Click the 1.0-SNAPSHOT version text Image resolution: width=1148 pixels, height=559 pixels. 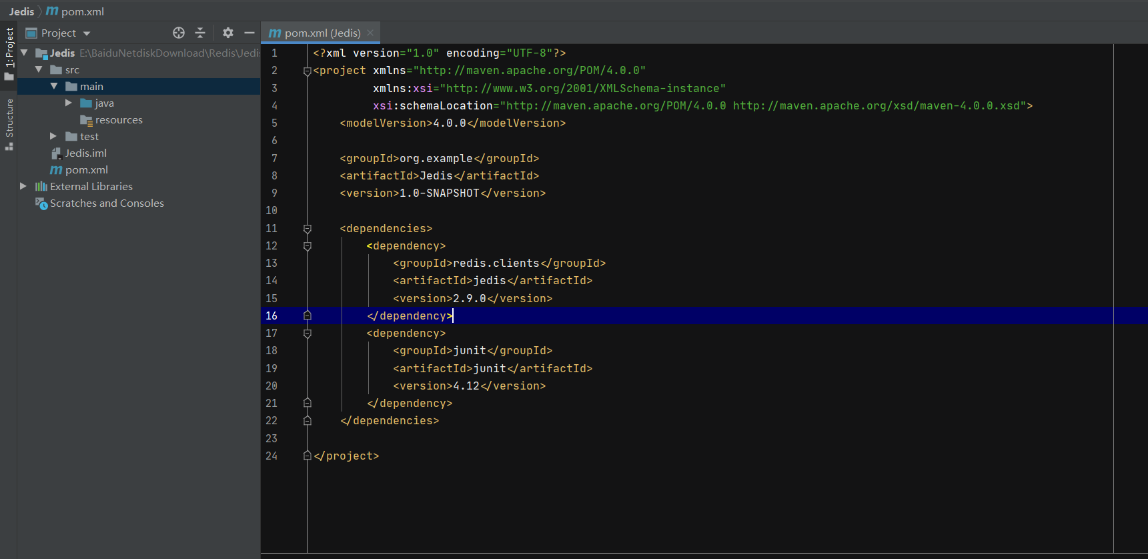(440, 193)
